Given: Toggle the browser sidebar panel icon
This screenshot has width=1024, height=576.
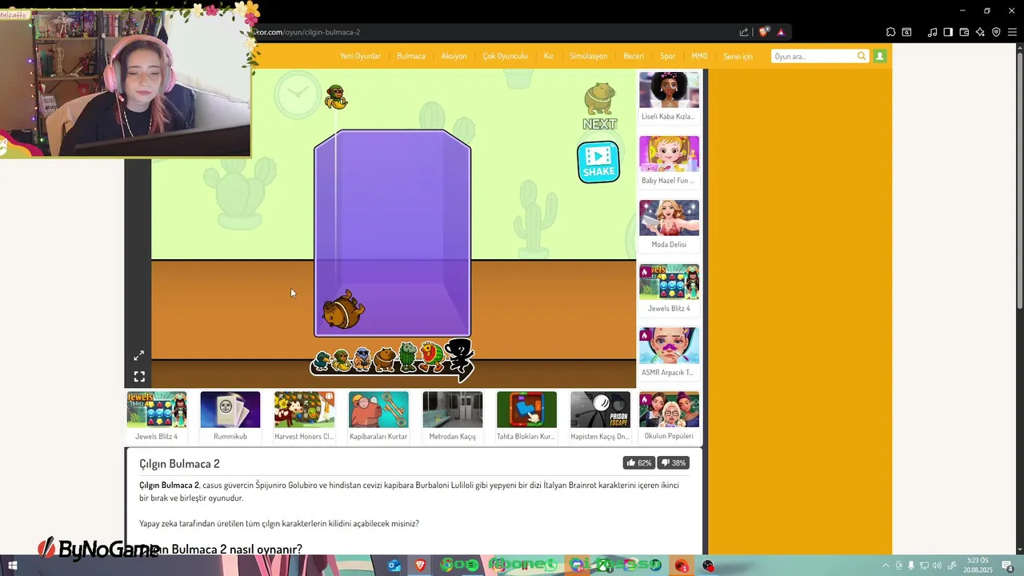Looking at the screenshot, I should pyautogui.click(x=948, y=32).
